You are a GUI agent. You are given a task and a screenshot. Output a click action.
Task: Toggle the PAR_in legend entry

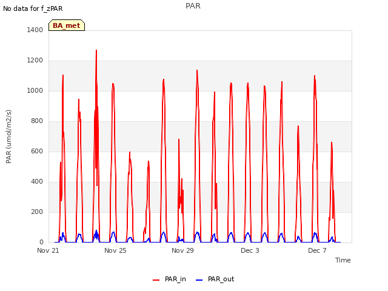pos(170,279)
